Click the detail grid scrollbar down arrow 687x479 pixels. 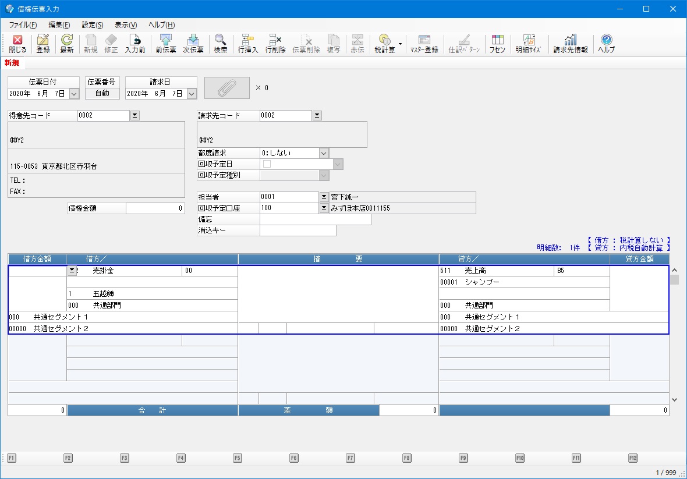pos(674,399)
